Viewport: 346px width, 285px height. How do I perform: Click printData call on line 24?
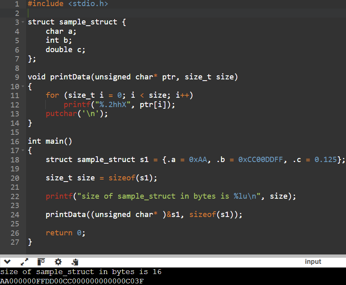pos(144,215)
